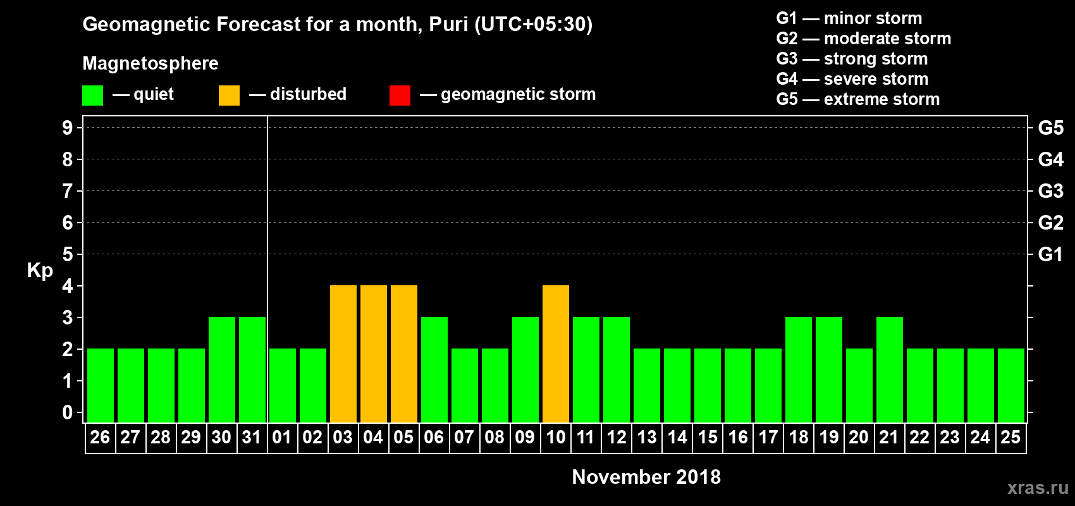Image resolution: width=1075 pixels, height=506 pixels.
Task: Click the G2 right axis label
Action: click(x=1051, y=223)
